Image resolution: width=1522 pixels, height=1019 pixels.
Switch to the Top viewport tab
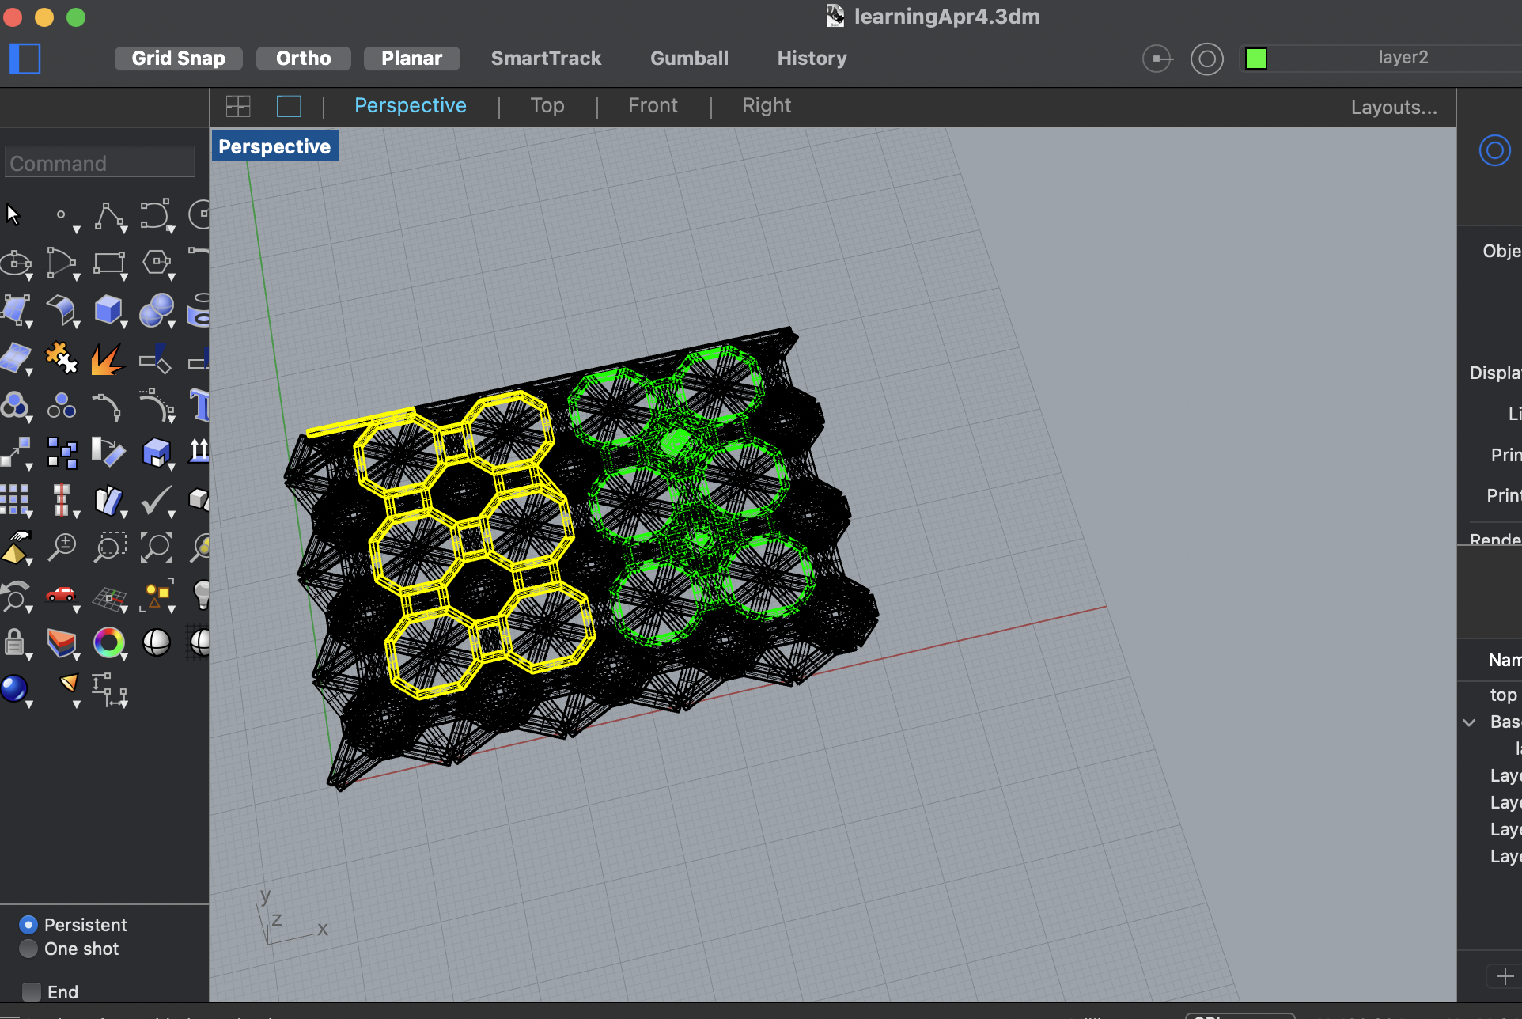coord(547,106)
